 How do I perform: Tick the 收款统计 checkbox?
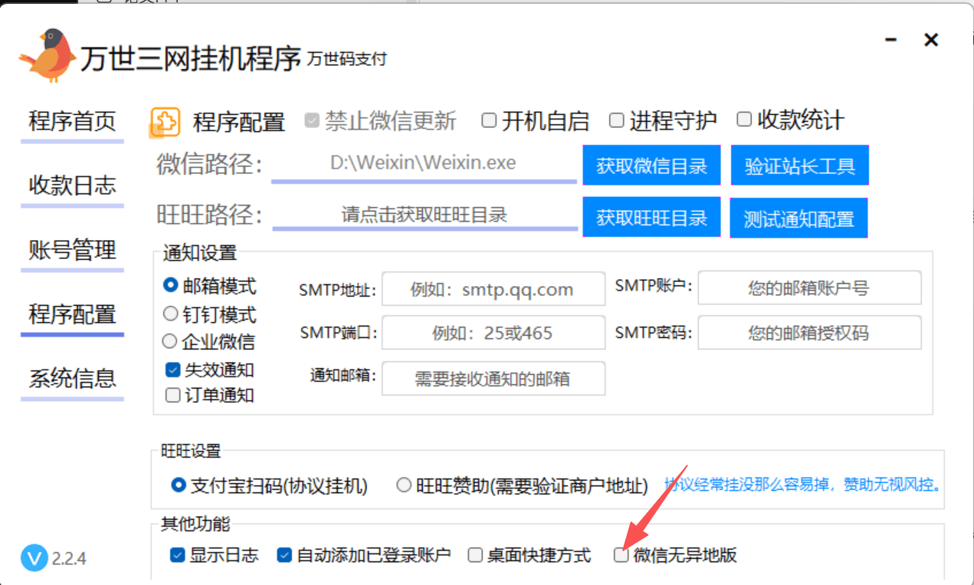pos(744,119)
